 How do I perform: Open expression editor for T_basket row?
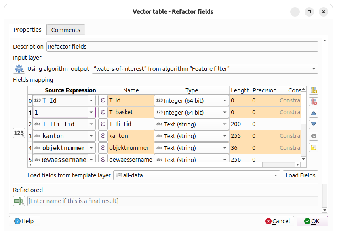coord(103,112)
